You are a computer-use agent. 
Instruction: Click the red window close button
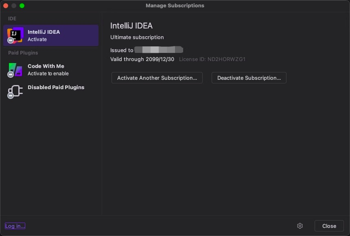point(6,6)
